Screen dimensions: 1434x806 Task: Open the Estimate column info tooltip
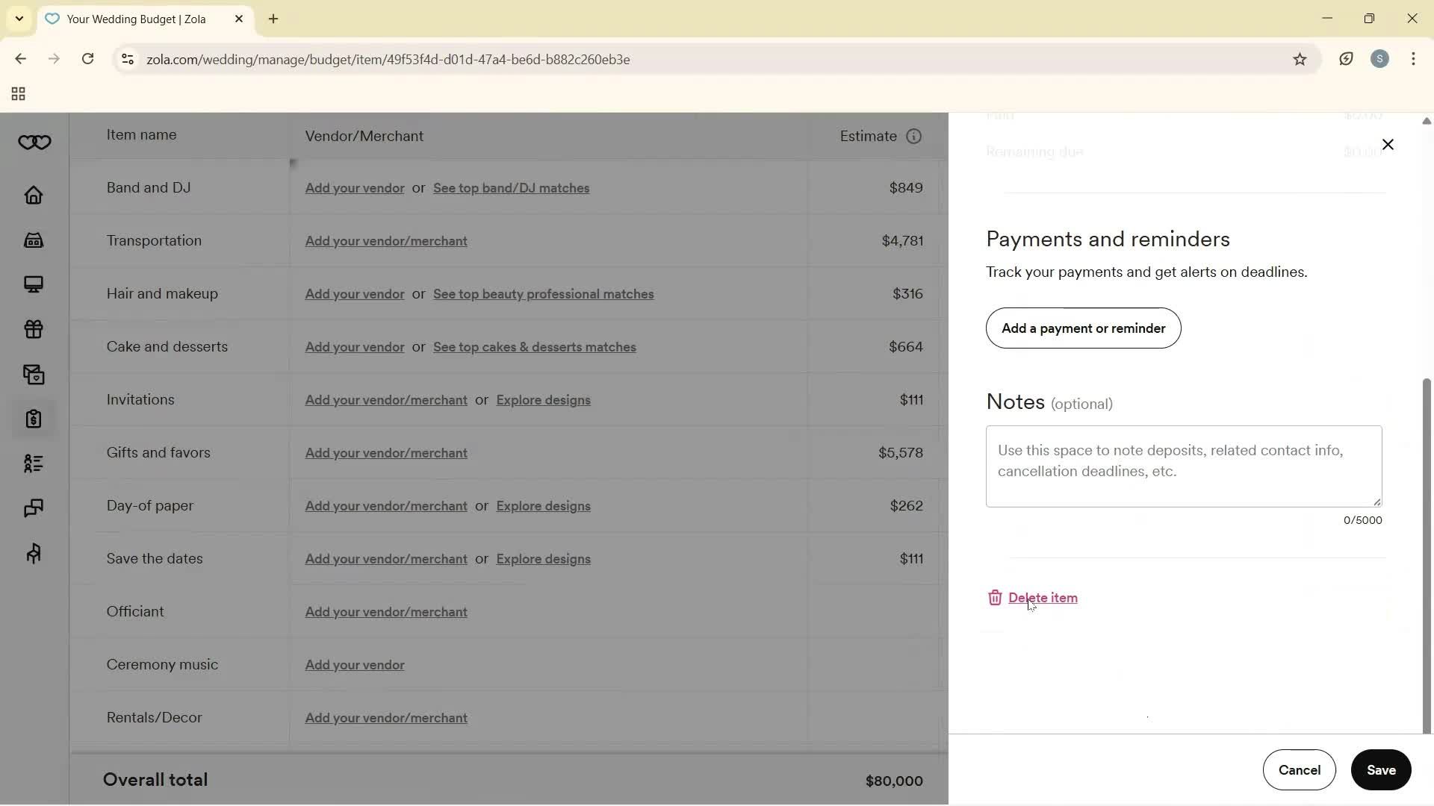913,137
